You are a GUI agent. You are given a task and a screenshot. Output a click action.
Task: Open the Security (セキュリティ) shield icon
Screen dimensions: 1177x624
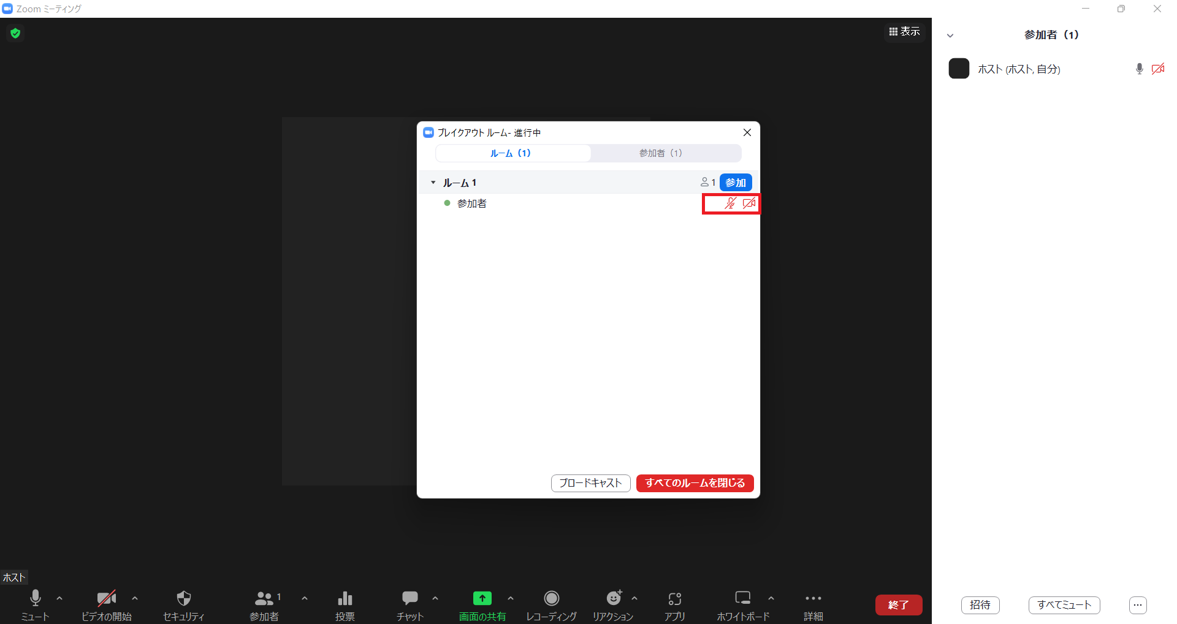tap(183, 598)
